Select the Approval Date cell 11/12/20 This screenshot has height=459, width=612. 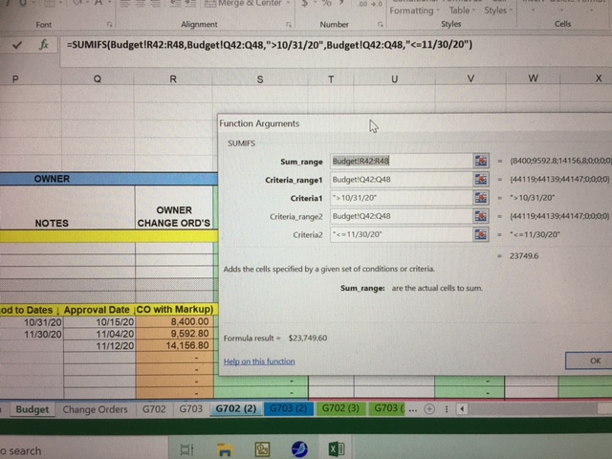(99, 346)
